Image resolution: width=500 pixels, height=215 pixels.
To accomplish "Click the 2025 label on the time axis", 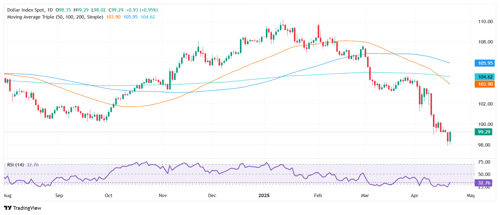I will pyautogui.click(x=264, y=195).
